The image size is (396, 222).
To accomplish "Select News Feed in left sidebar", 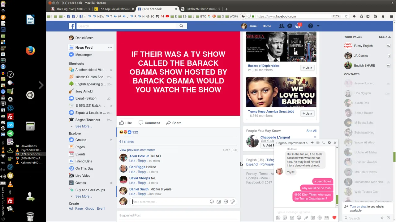I will 84,47.
